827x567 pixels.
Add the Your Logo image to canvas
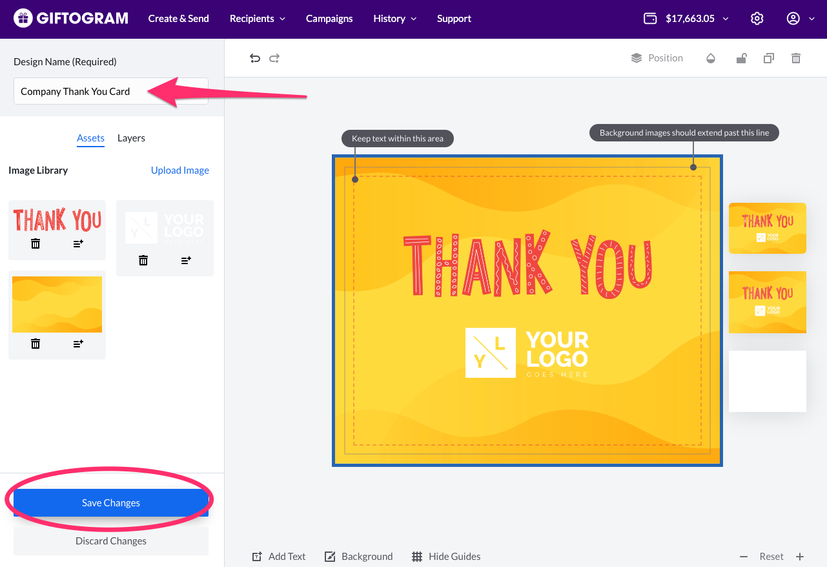tap(186, 260)
